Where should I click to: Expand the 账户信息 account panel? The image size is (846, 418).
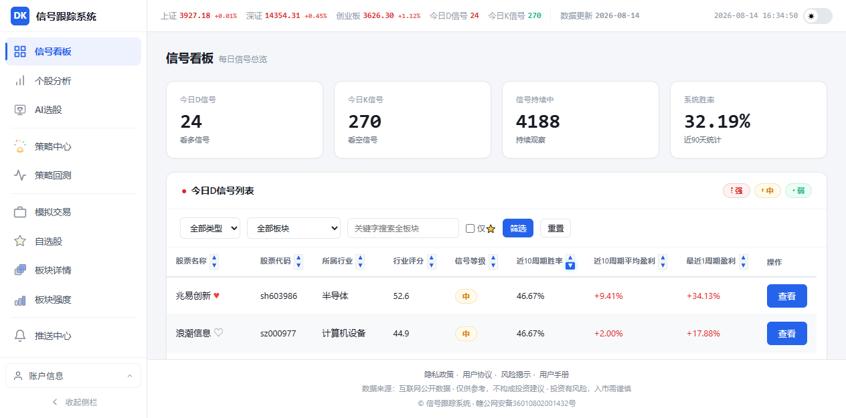point(74,376)
